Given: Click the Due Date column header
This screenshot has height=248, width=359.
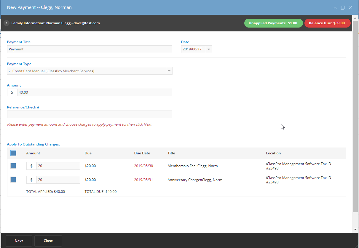Looking at the screenshot, I should coord(142,153).
